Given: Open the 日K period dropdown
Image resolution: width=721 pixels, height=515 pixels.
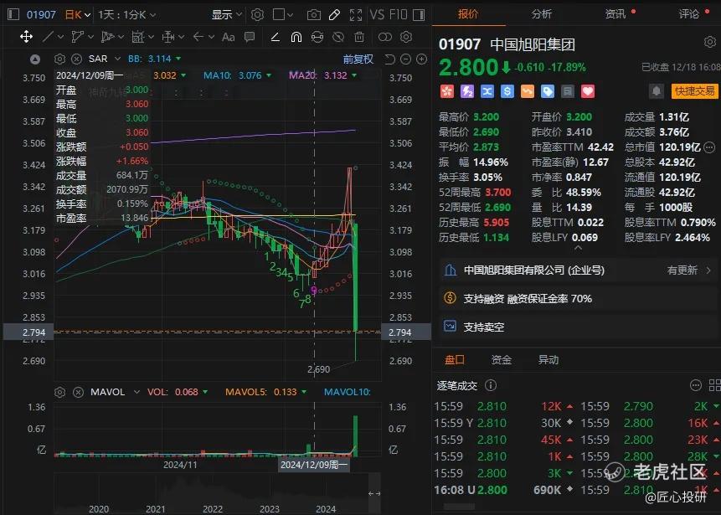Looking at the screenshot, I should (x=77, y=15).
